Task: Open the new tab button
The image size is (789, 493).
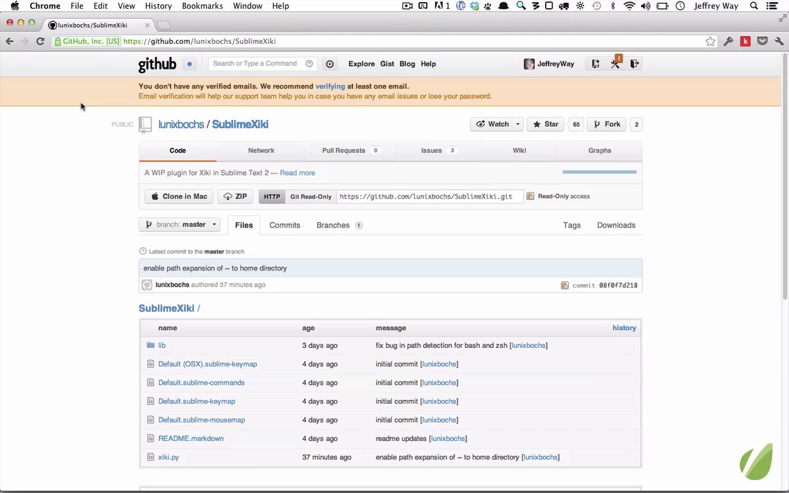Action: pos(164,25)
